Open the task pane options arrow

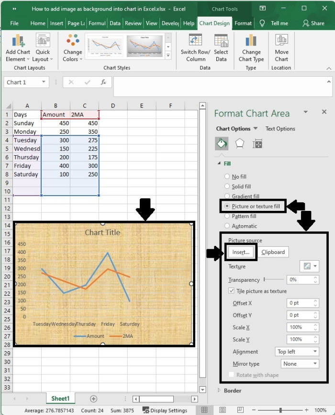coord(306,112)
